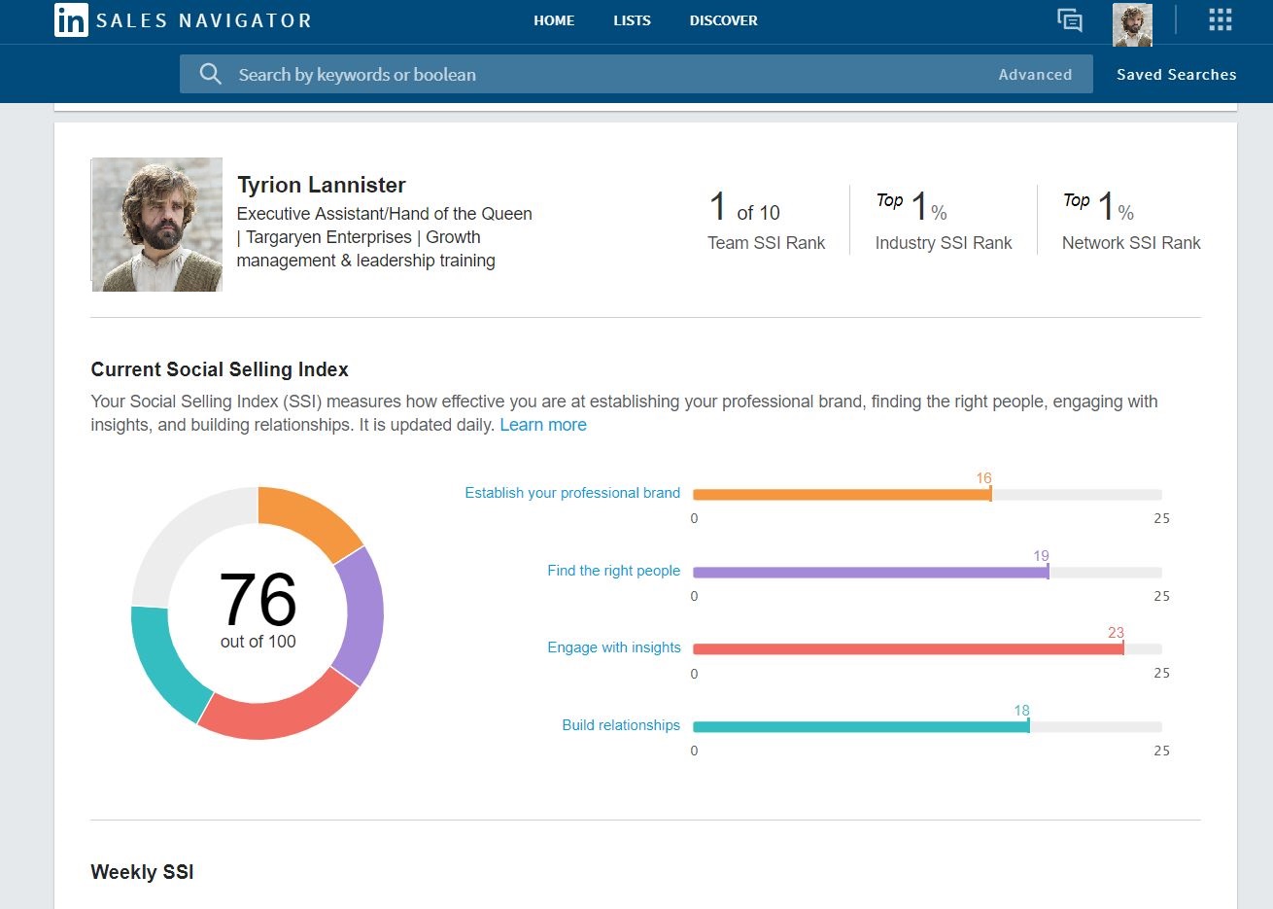Click the LinkedIn logo icon
The height and width of the screenshot is (909, 1273).
pyautogui.click(x=71, y=20)
